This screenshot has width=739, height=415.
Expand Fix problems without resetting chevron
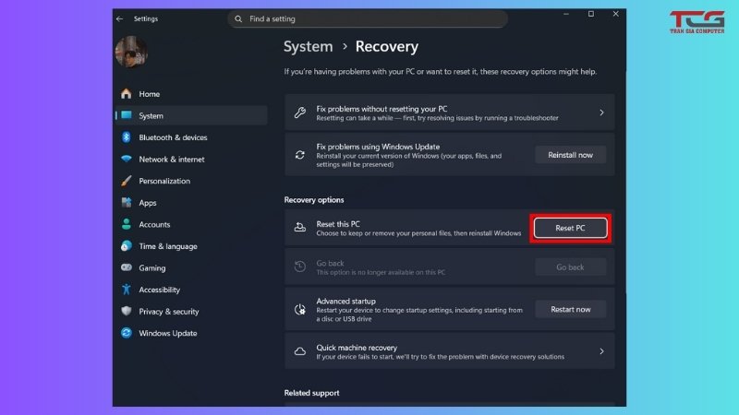601,113
